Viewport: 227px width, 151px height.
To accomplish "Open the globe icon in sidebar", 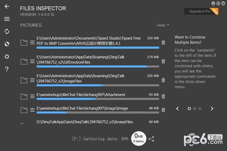I will coord(7,44).
